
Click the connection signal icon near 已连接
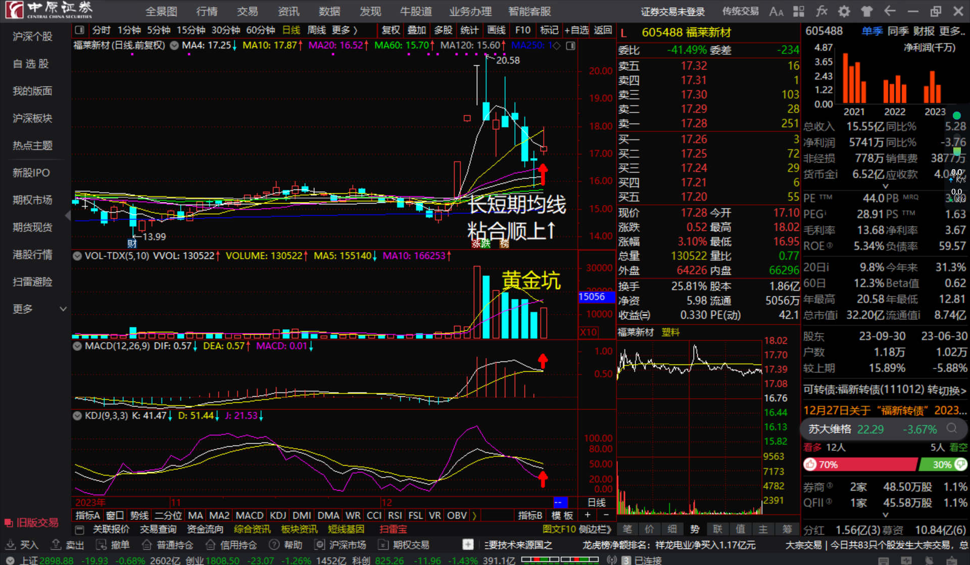click(612, 560)
